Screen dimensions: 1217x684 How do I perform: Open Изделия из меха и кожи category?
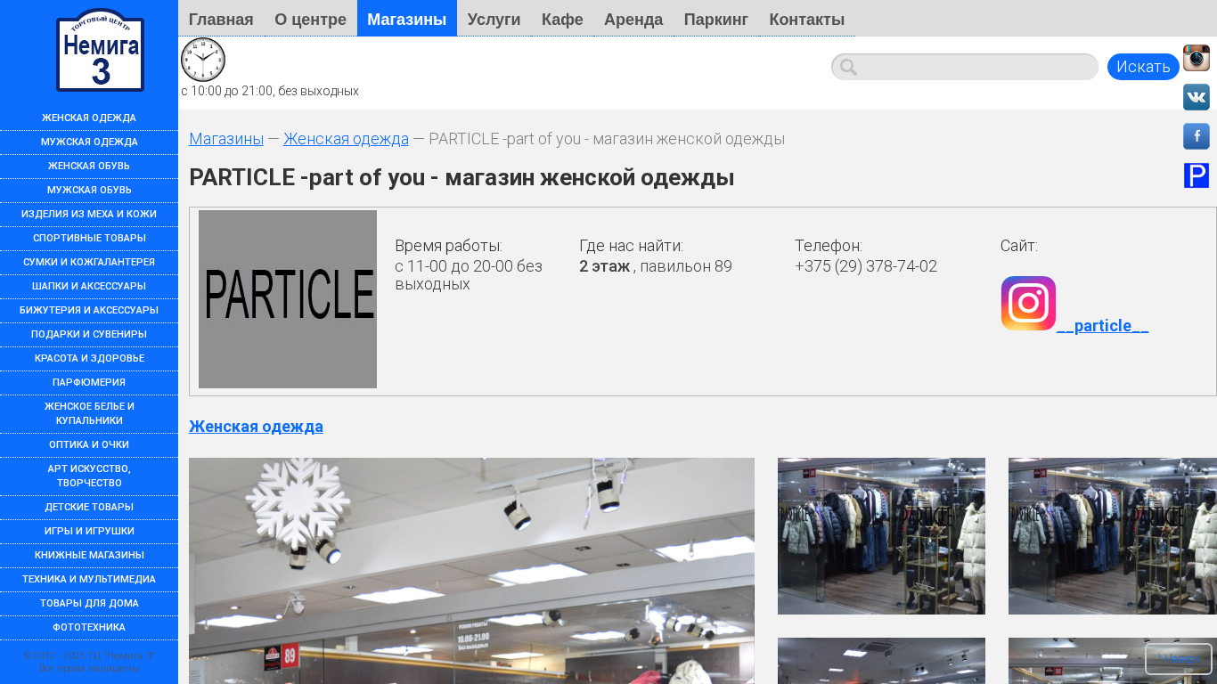tap(89, 215)
